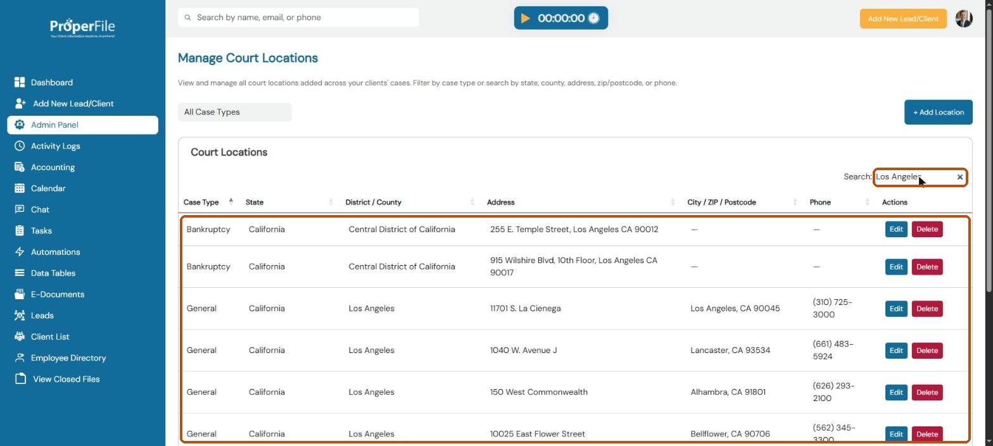Click the + Add Location button
993x446 pixels.
pos(939,112)
